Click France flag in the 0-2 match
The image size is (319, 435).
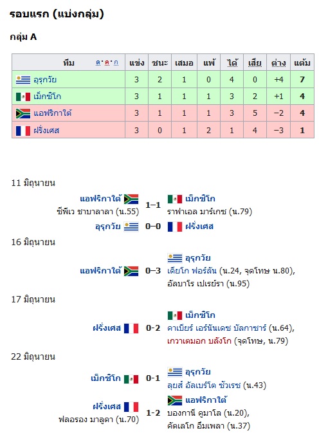coord(131,328)
